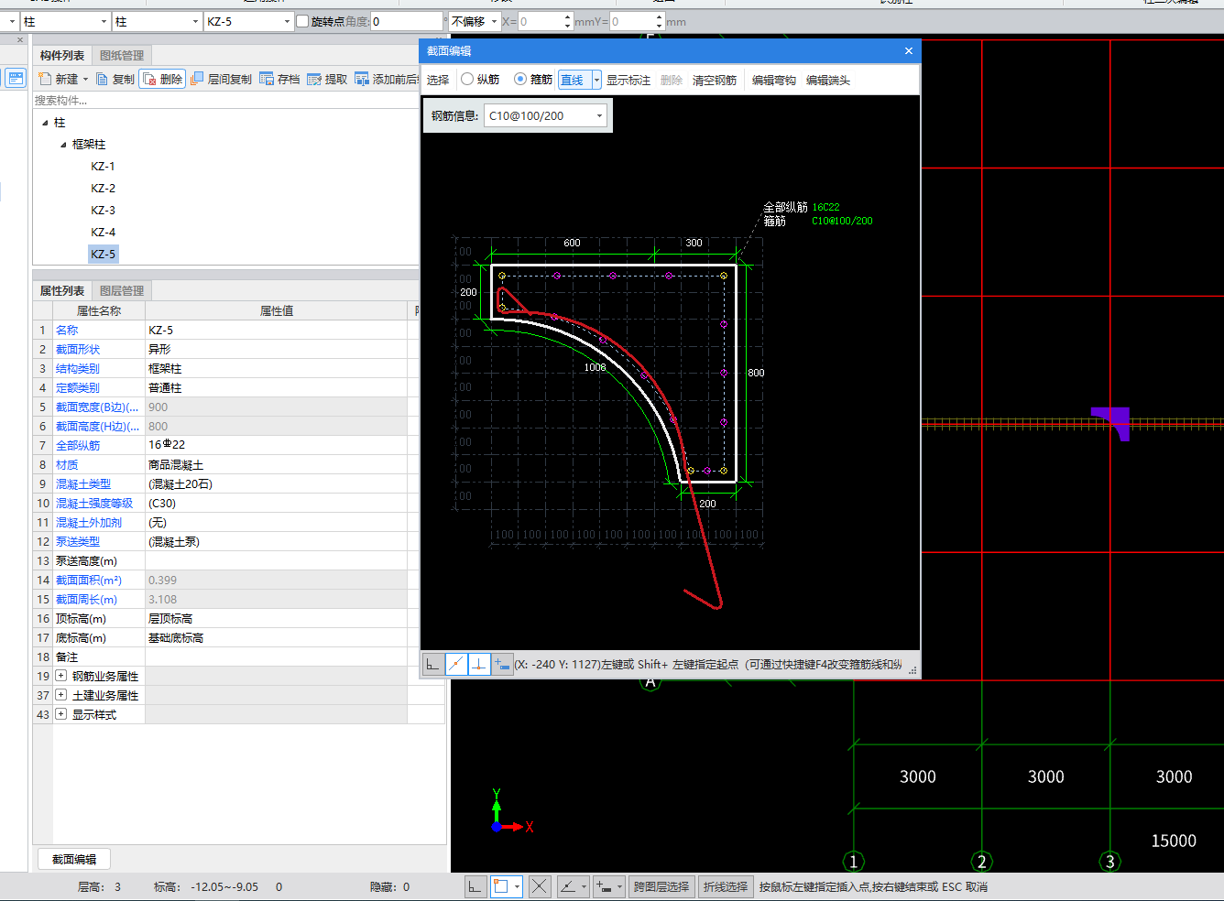Select KZ-3 in the component tree
This screenshot has width=1224, height=901.
tap(103, 211)
